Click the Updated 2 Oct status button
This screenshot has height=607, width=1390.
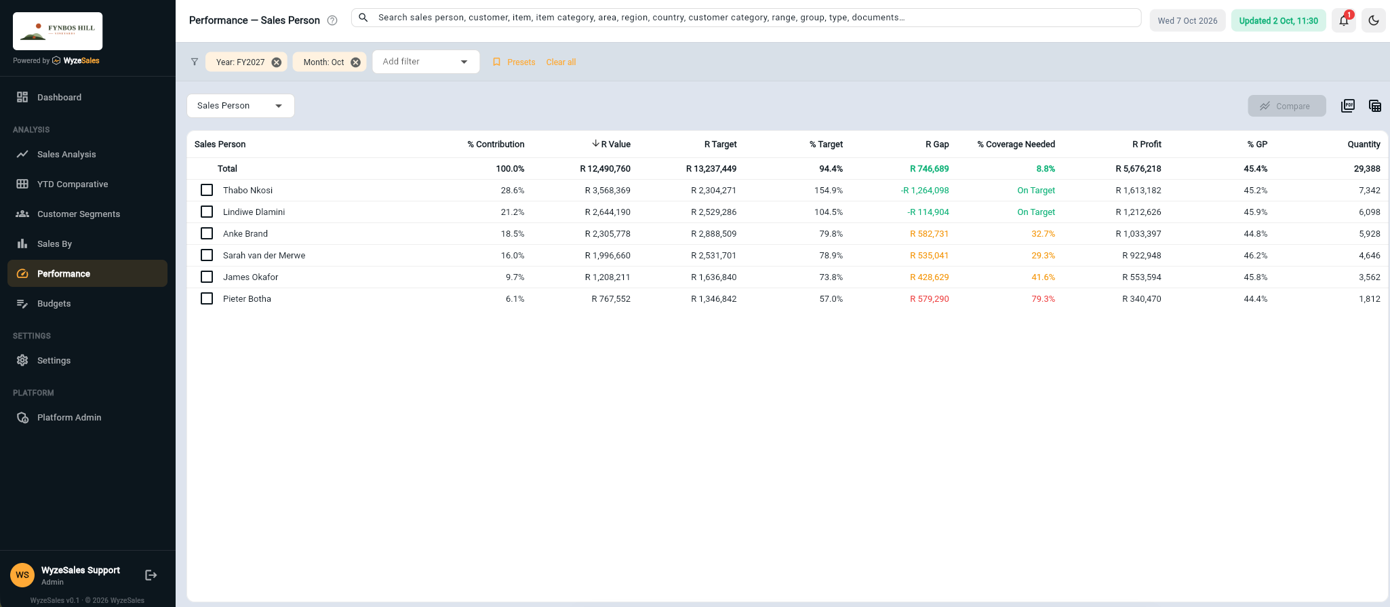tap(1278, 20)
